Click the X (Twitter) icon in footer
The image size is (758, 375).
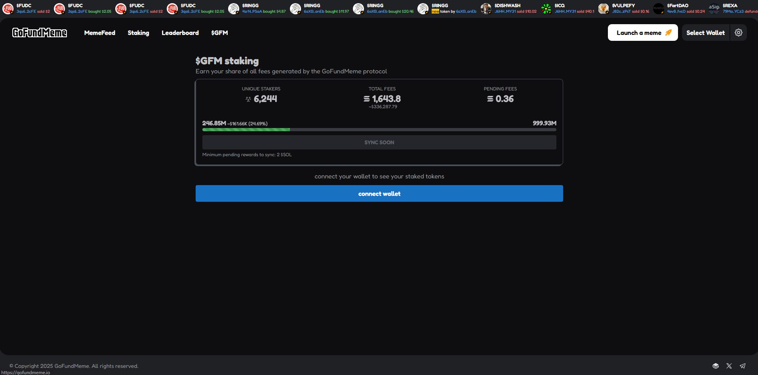pos(729,366)
